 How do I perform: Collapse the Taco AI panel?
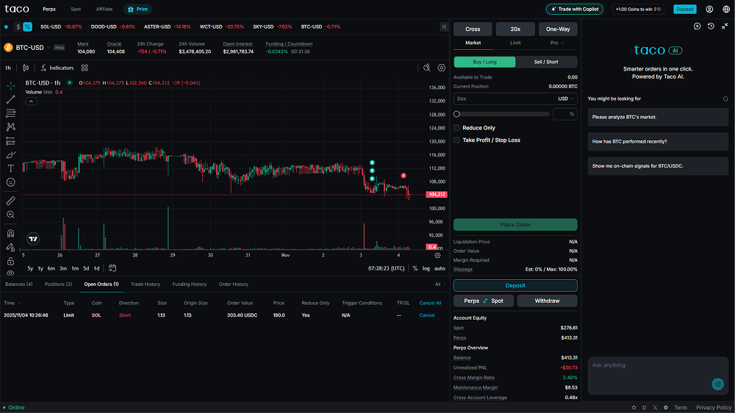725,26
